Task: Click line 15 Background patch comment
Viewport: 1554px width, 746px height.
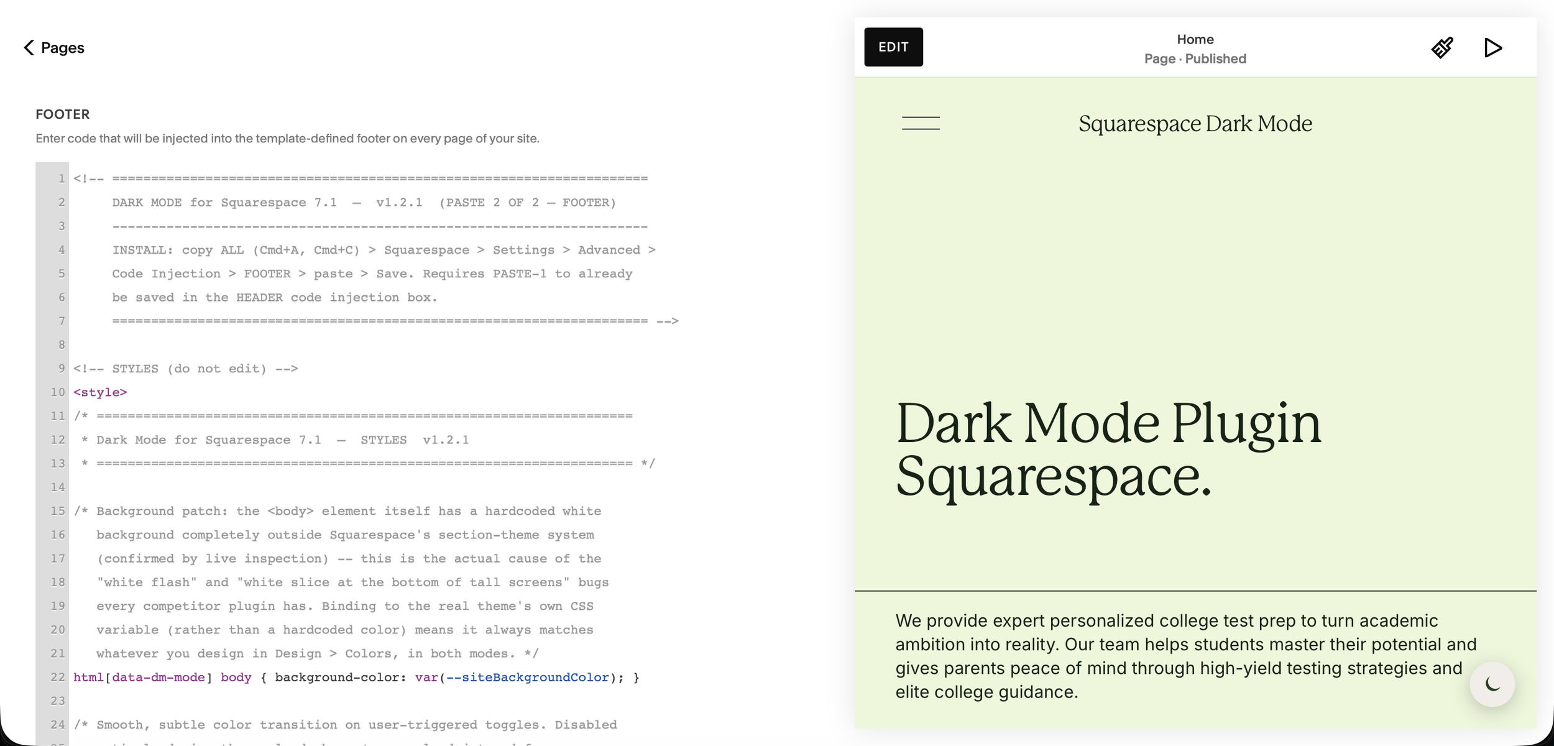Action: 338,511
